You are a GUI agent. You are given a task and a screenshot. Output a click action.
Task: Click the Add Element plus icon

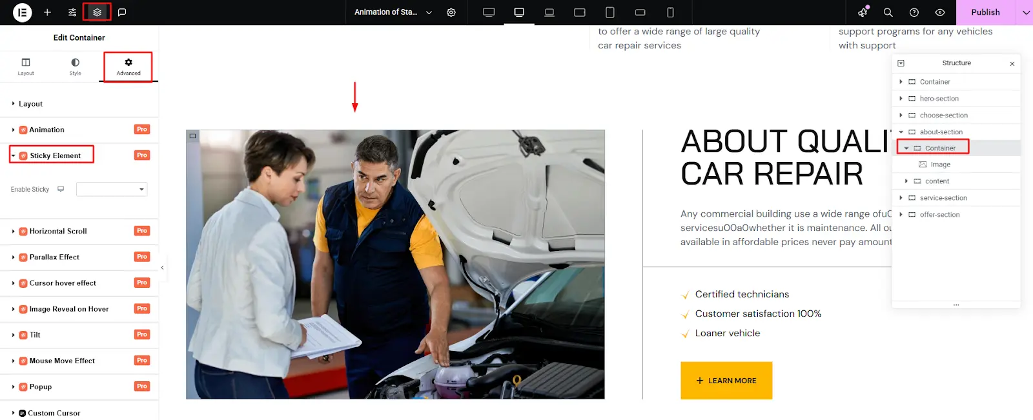[47, 12]
